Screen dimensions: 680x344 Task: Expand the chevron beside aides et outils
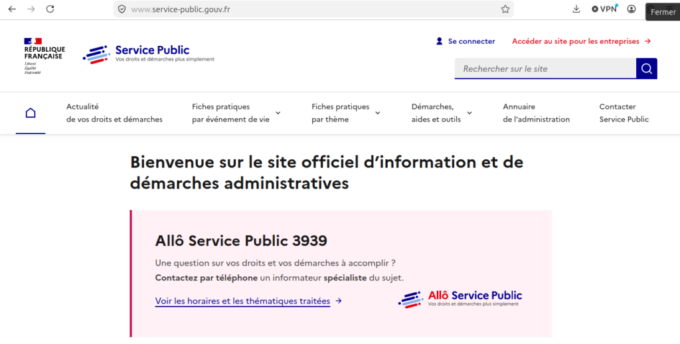click(x=469, y=113)
